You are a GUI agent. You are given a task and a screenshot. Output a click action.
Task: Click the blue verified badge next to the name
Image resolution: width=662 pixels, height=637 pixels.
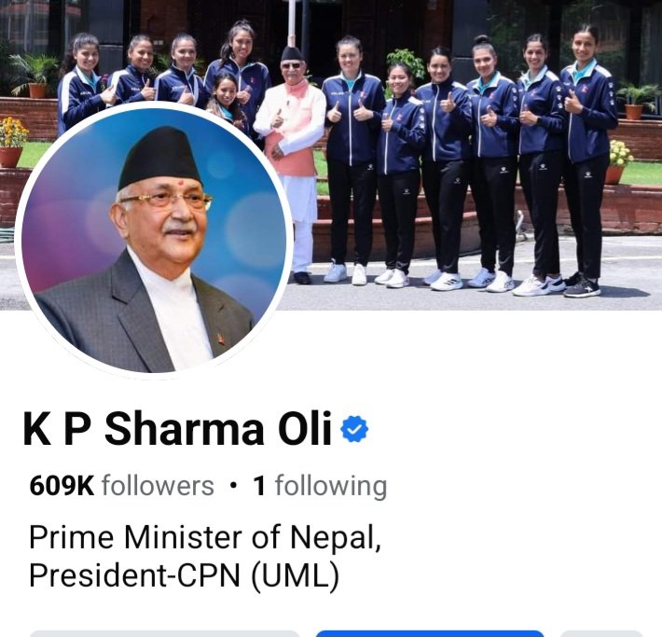[x=354, y=429]
